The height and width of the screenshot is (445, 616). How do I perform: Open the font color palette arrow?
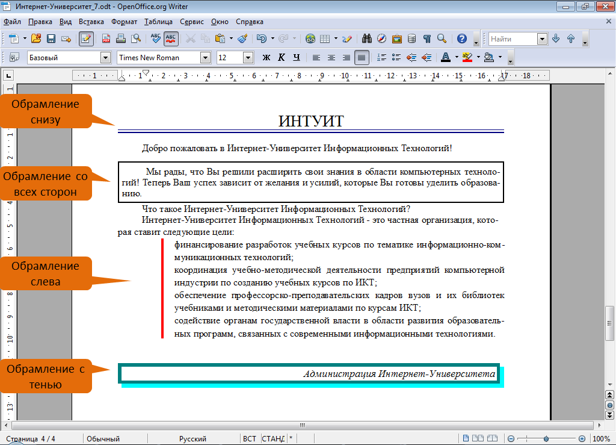[457, 57]
